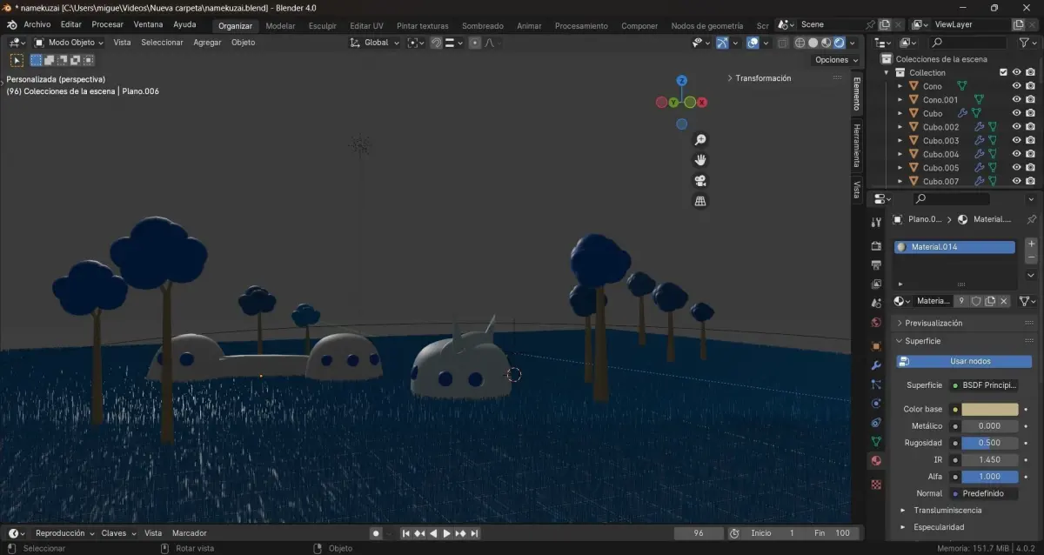Toggle fake user shield for Material.014
This screenshot has height=555, width=1044.
(976, 301)
